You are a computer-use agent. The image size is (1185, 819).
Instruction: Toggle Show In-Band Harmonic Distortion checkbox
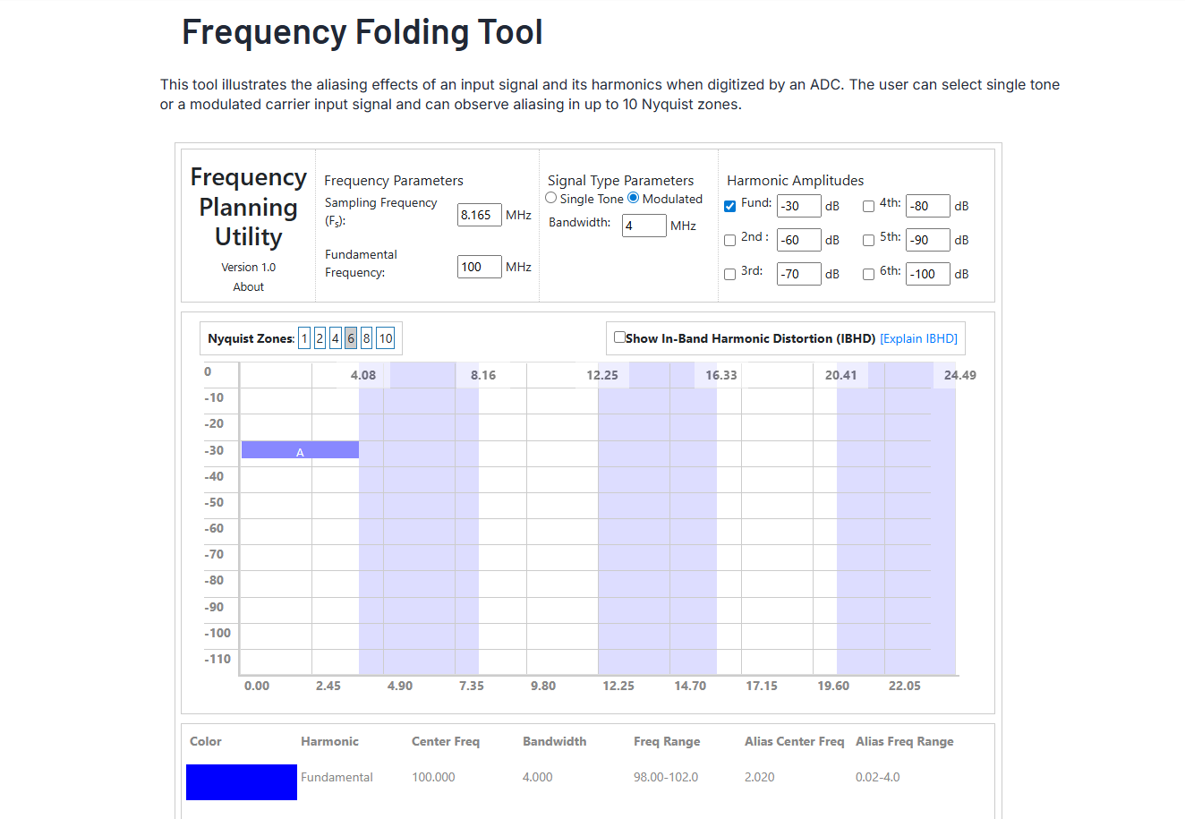tap(619, 337)
